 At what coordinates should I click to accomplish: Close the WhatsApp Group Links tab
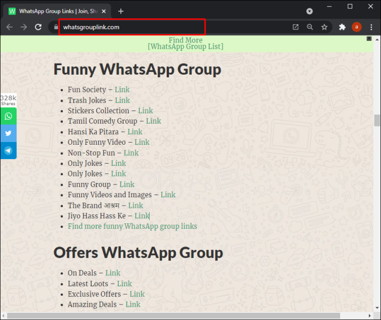pyautogui.click(x=104, y=11)
